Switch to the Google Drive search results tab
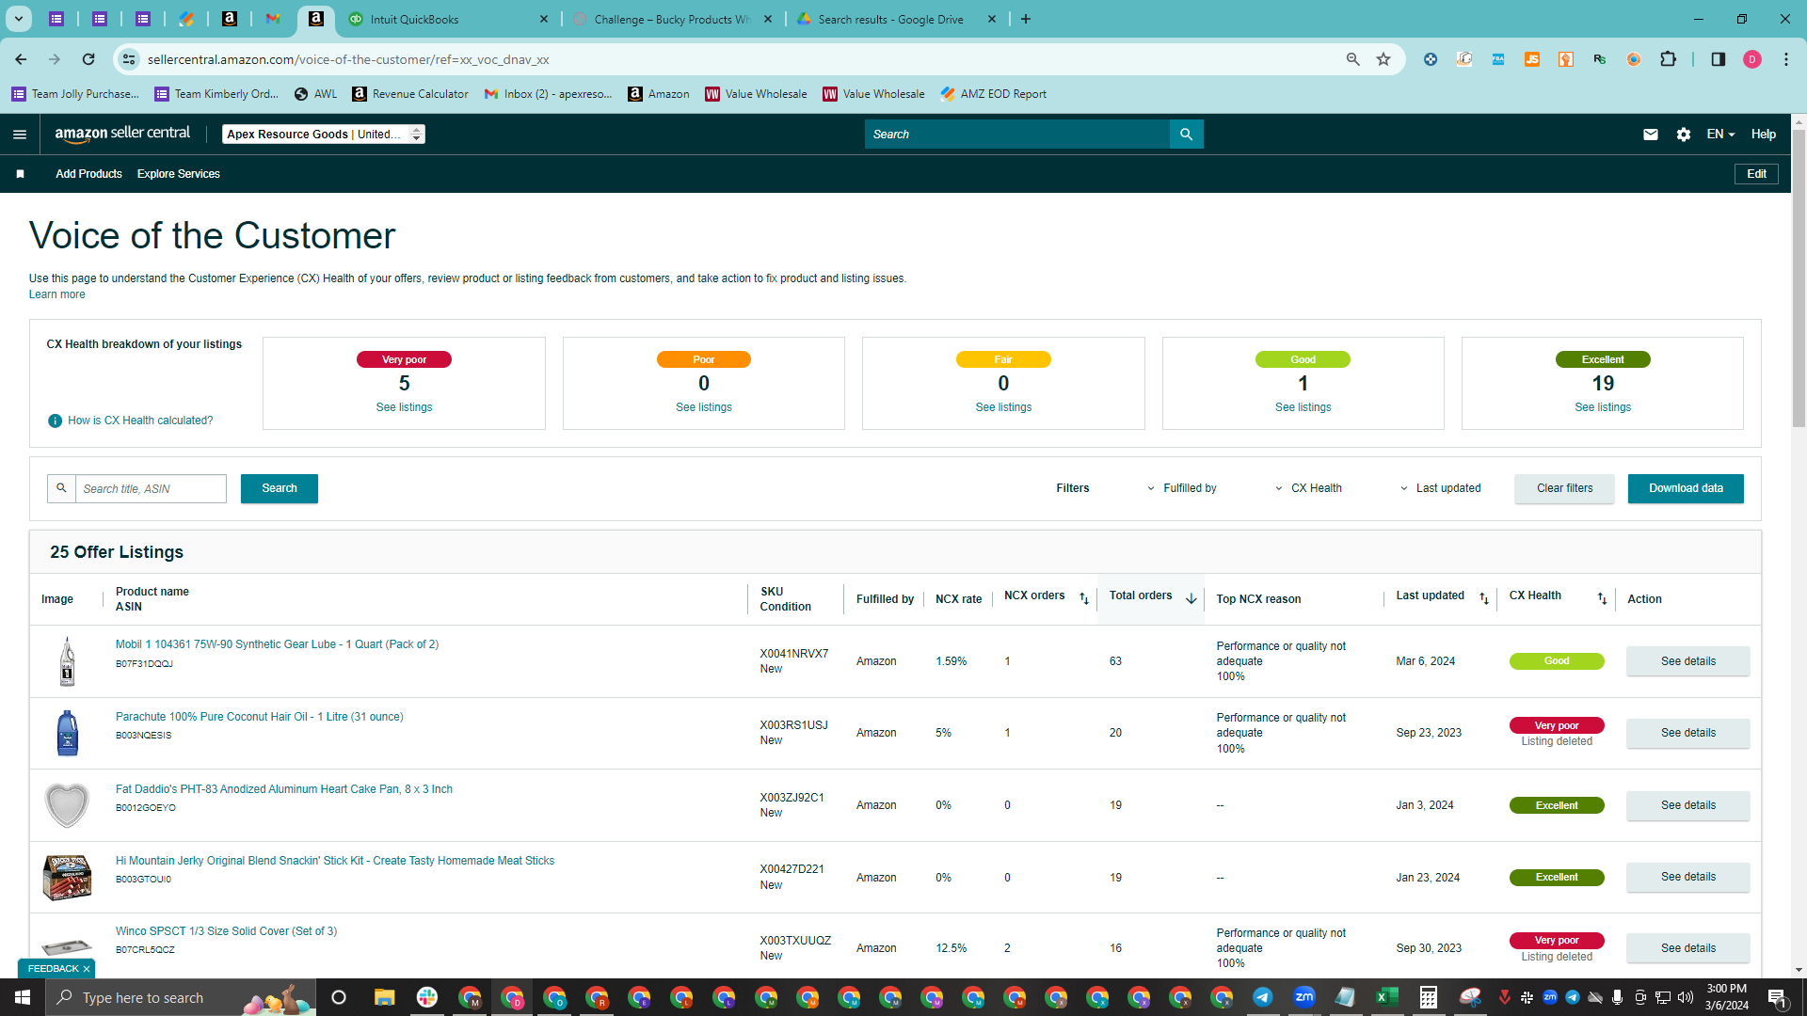Image resolution: width=1807 pixels, height=1016 pixels. tap(896, 19)
